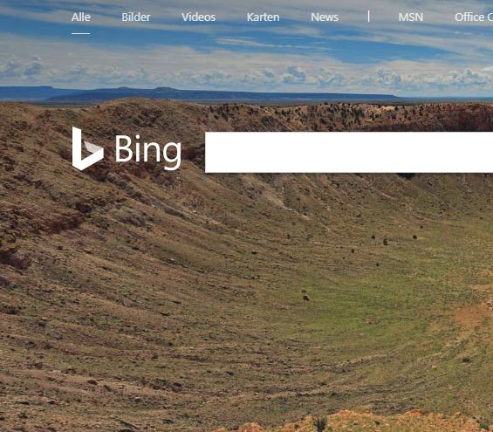Click the white b-shaped Bing symbol

[x=88, y=148]
